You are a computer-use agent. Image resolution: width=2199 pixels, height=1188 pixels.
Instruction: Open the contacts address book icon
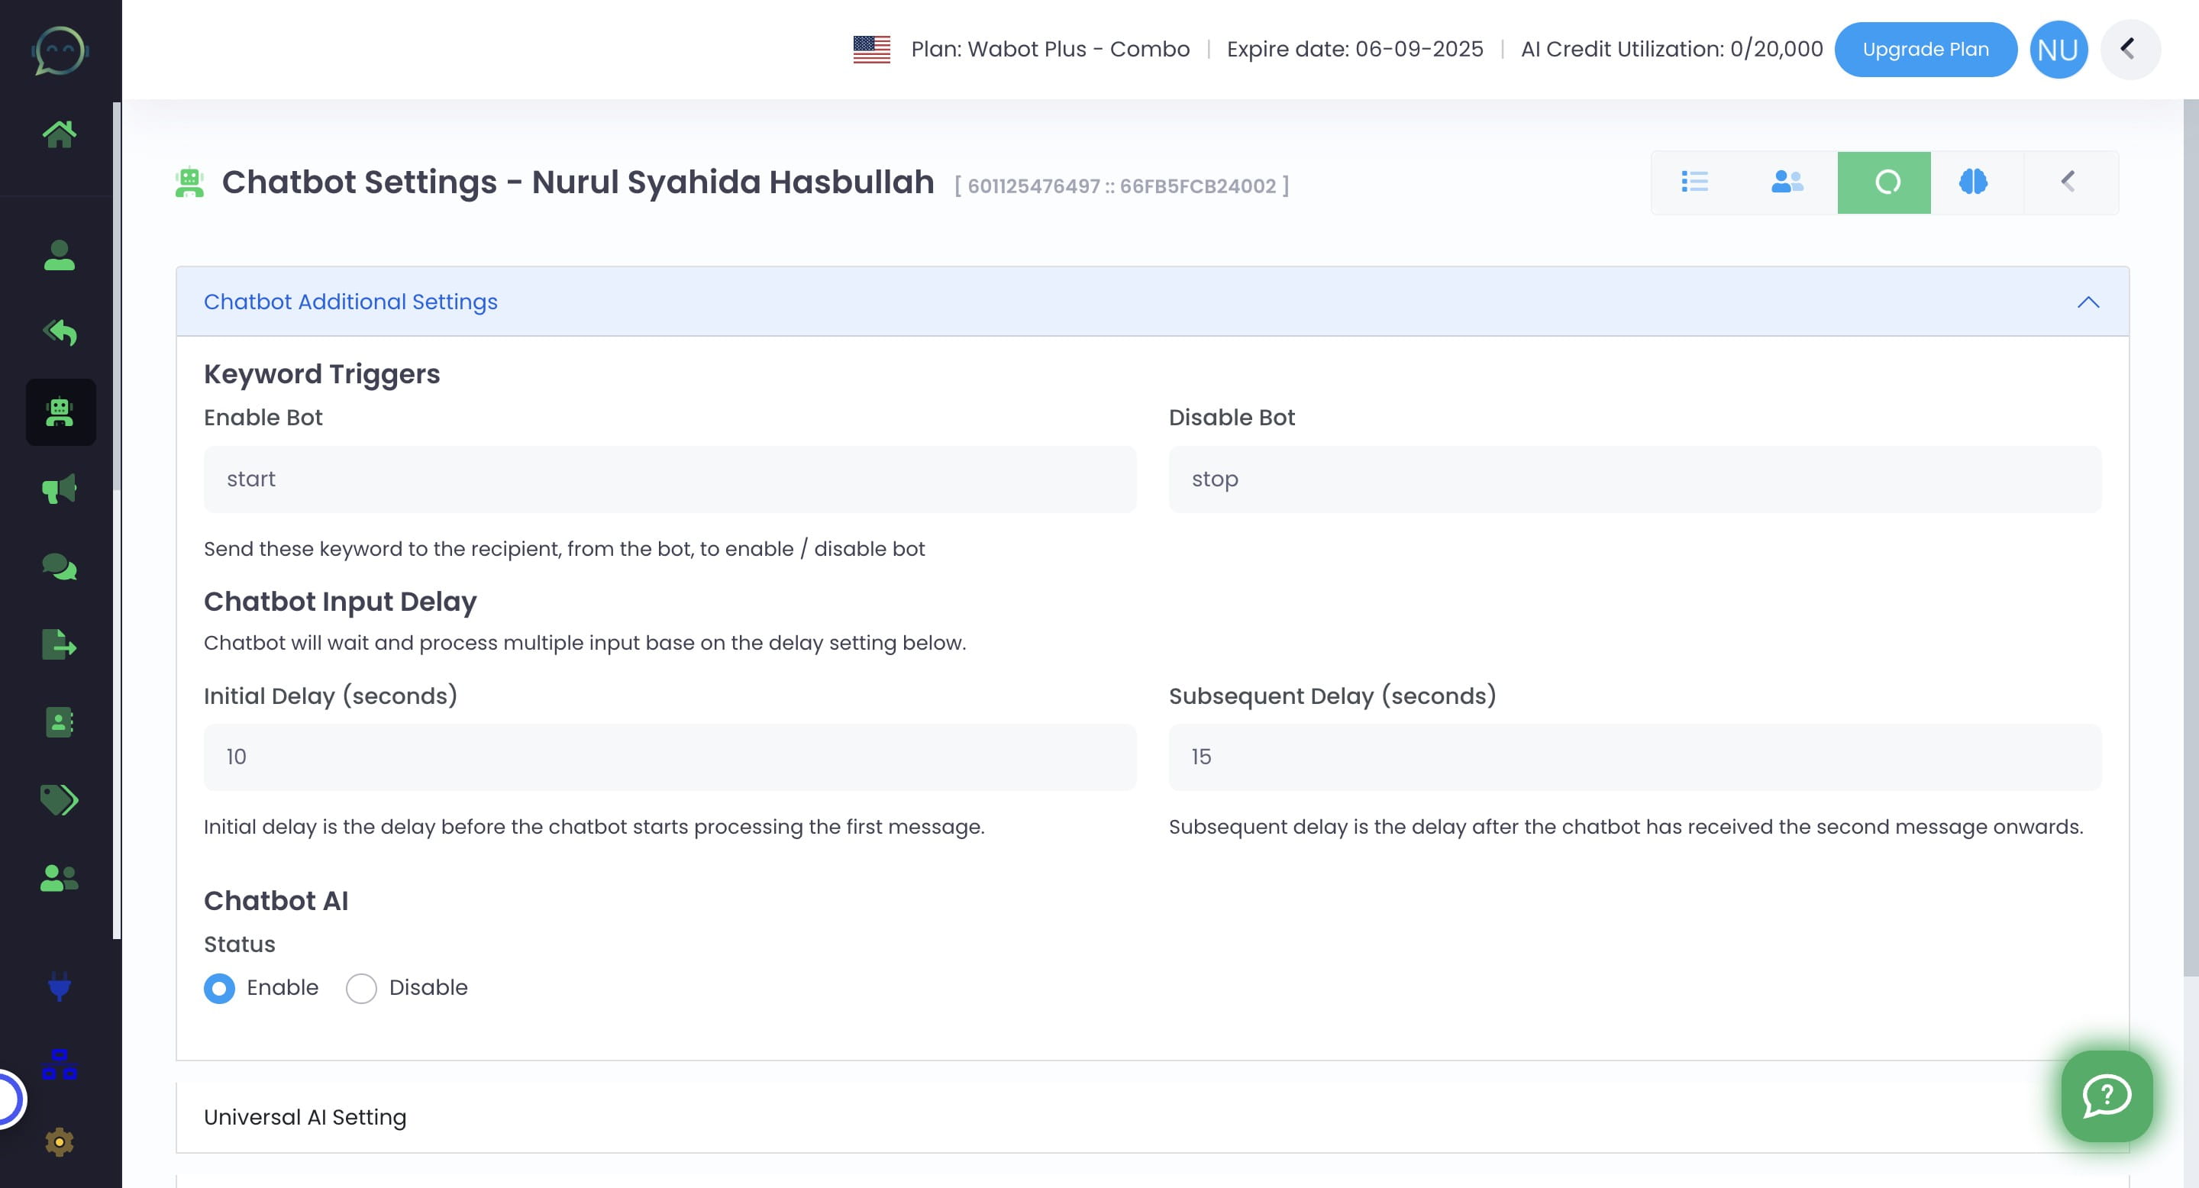[59, 722]
